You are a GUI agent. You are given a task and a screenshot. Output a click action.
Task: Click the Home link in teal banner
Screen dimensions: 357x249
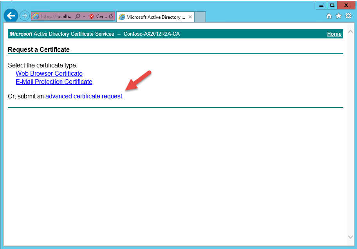point(334,34)
